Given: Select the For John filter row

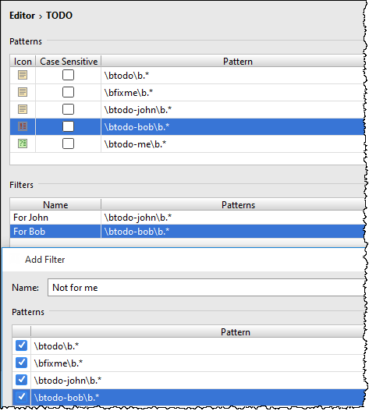Looking at the screenshot, I should click(187, 218).
